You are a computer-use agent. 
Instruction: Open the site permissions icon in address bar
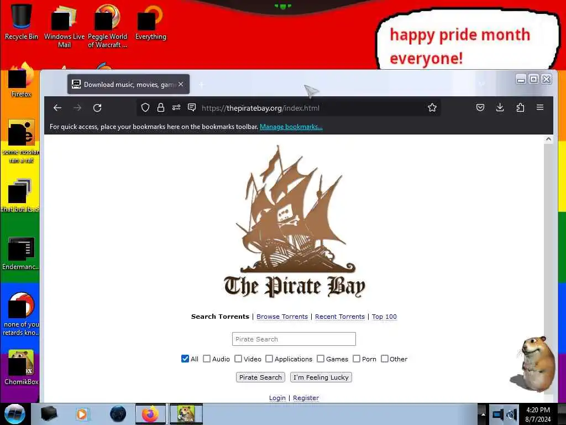[x=176, y=108]
